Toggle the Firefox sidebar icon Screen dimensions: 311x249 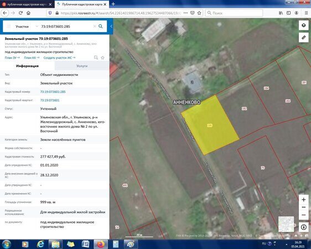click(288, 13)
